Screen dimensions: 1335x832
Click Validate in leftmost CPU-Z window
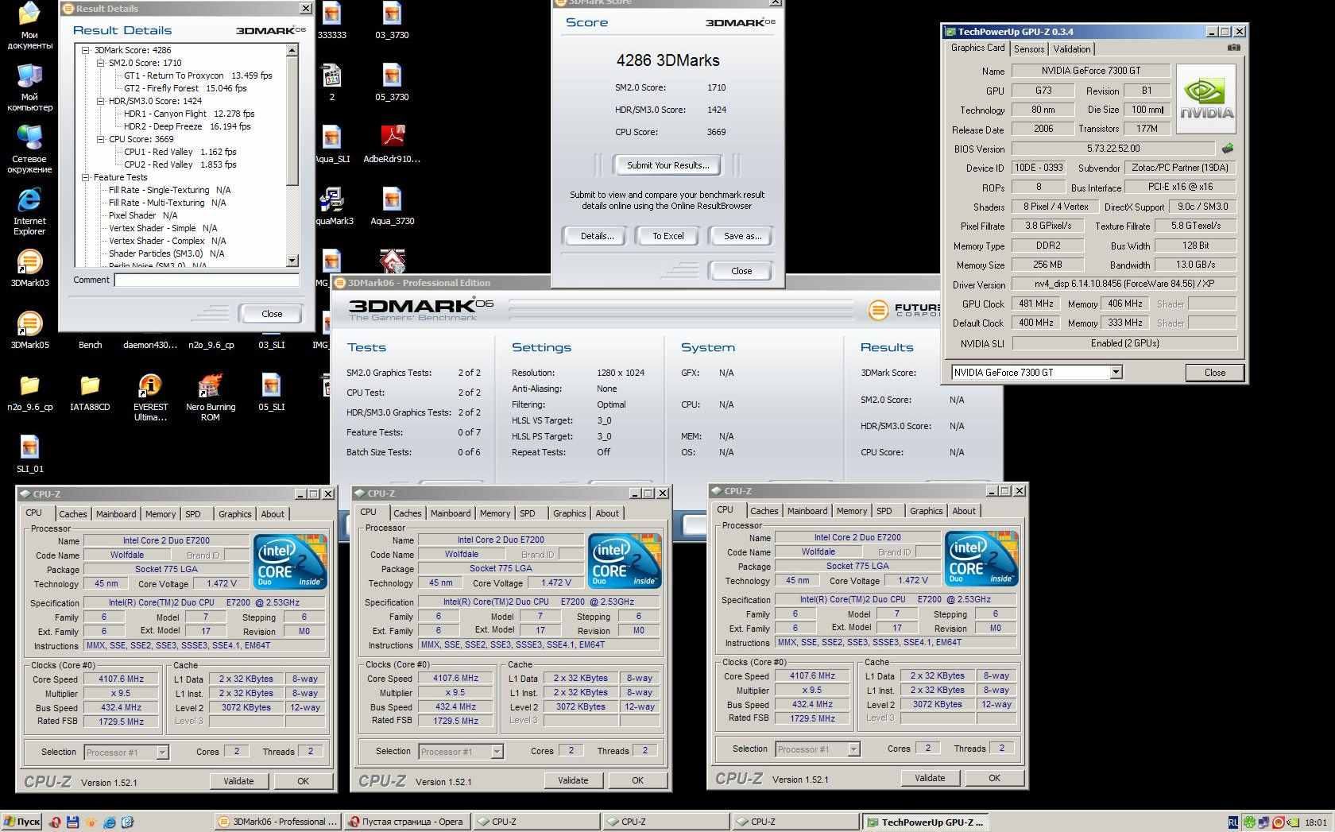point(238,781)
